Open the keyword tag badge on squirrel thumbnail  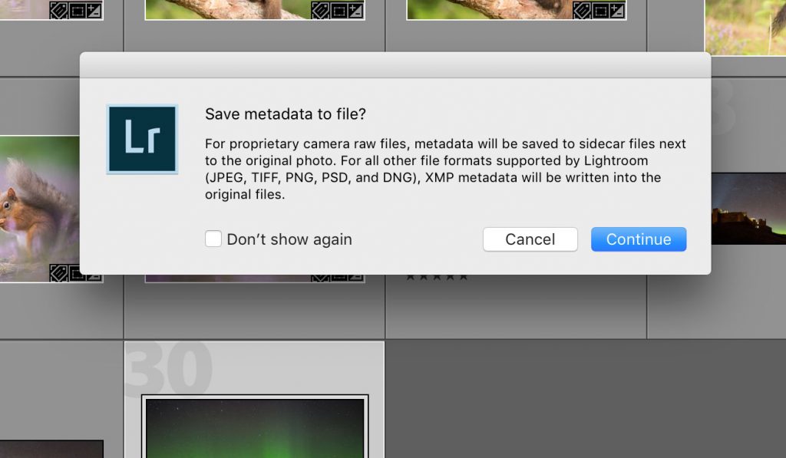pos(59,273)
